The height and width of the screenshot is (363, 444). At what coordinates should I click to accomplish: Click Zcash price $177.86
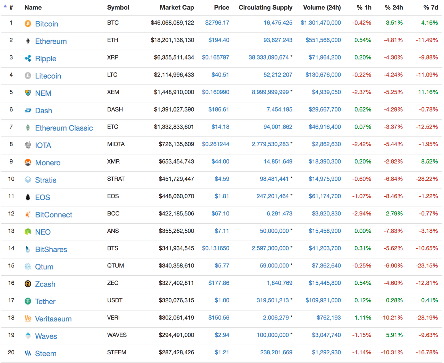pyautogui.click(x=219, y=283)
